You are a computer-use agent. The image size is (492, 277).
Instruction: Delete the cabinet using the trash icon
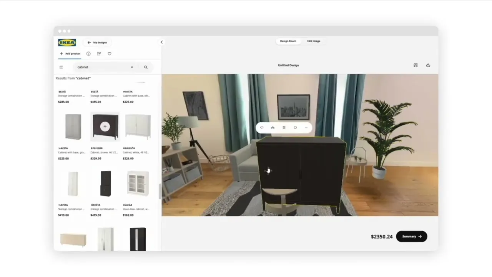[284, 127]
